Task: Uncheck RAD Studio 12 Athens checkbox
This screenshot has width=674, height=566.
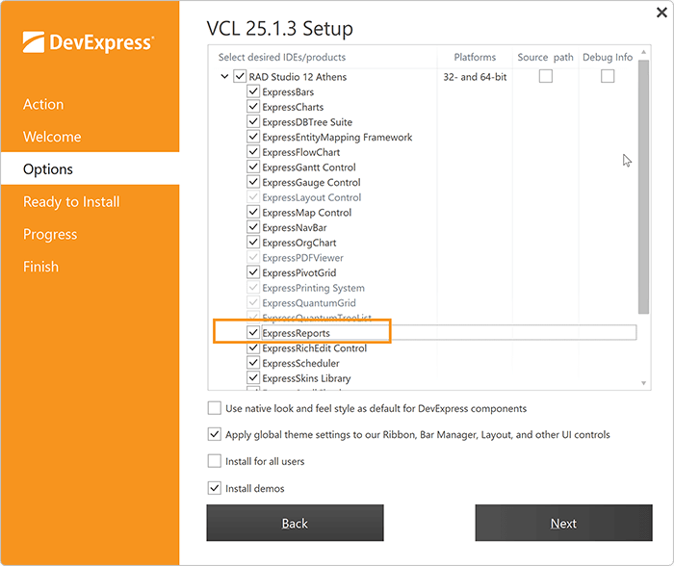Action: pos(240,76)
